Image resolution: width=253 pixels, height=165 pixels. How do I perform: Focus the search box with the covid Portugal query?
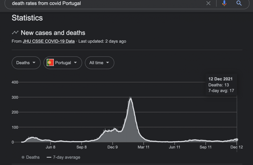click(x=101, y=4)
